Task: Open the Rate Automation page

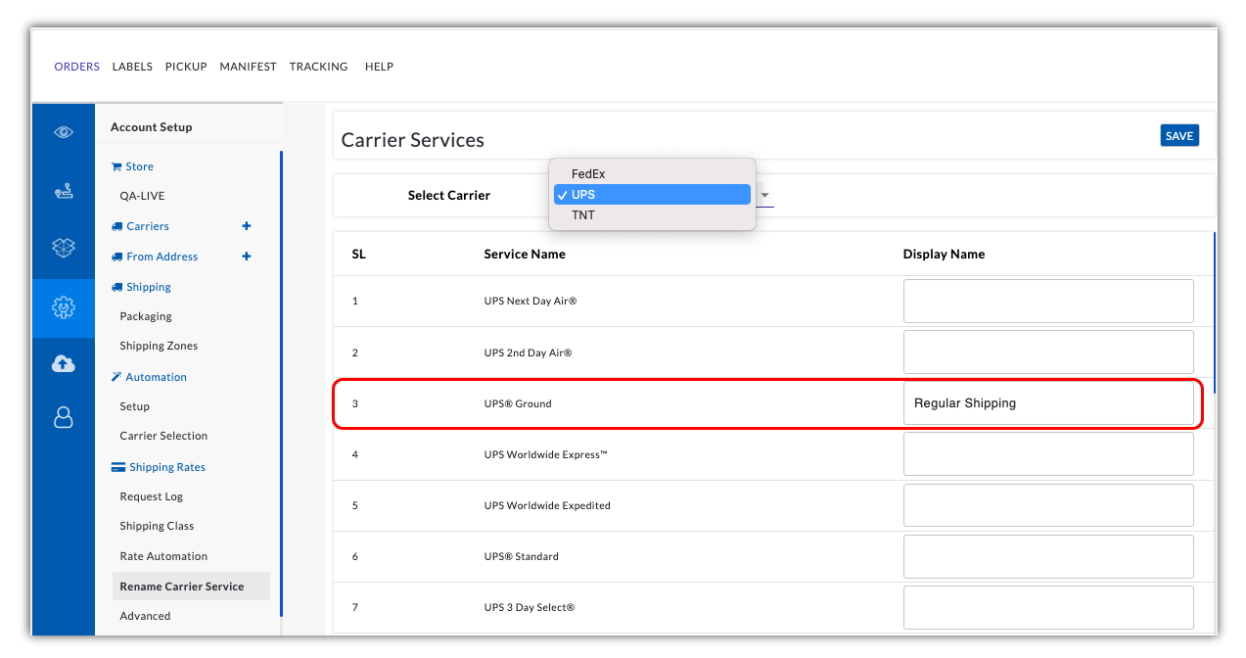Action: (163, 556)
